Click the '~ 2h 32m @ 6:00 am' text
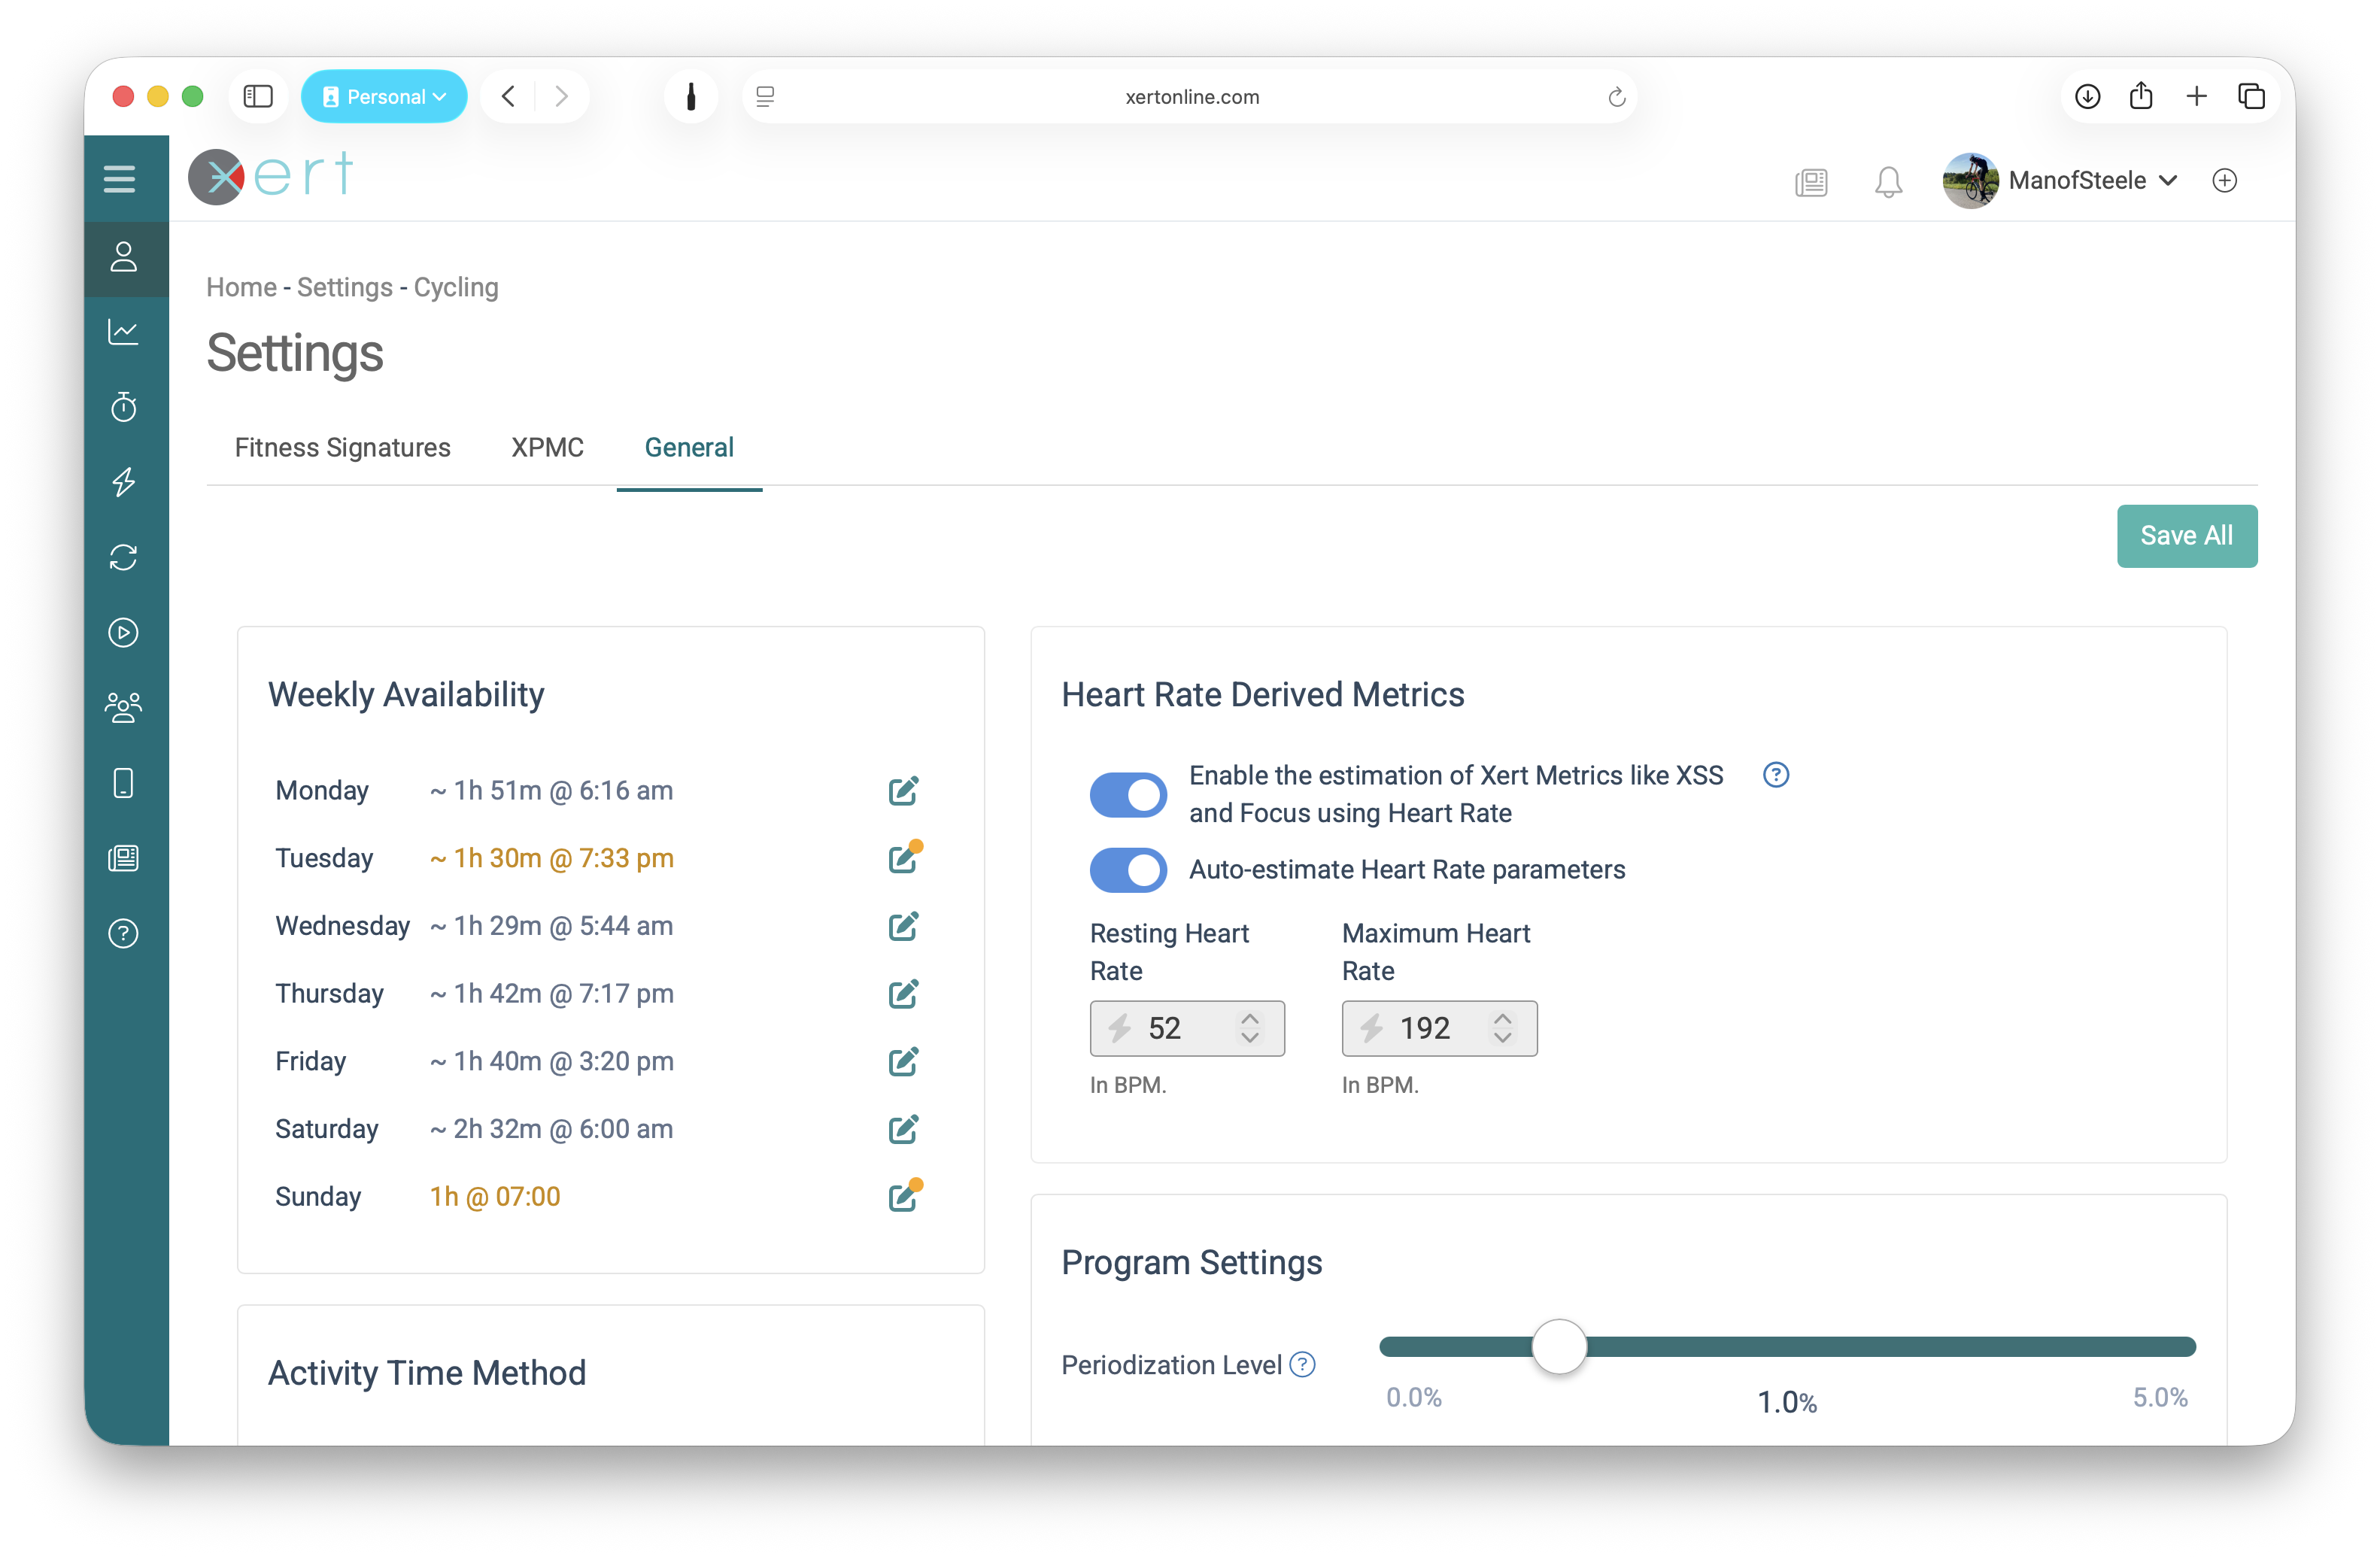This screenshot has height=1557, width=2380. point(552,1129)
